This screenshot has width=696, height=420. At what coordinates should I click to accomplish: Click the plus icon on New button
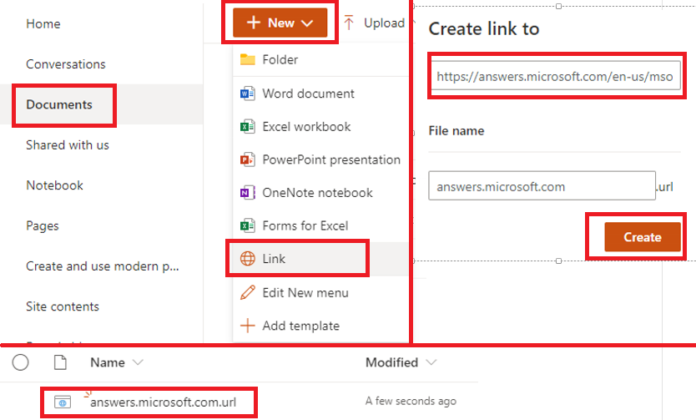[254, 23]
